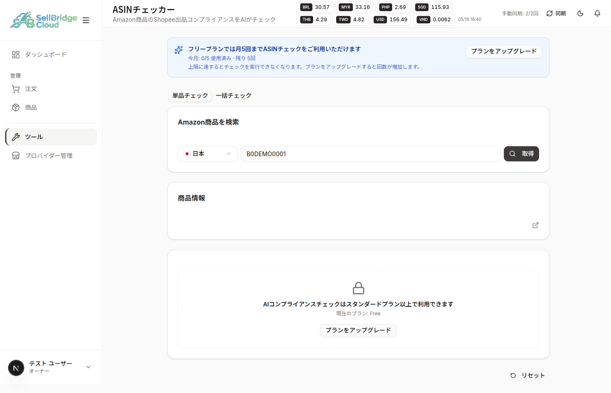Image resolution: width=611 pixels, height=393 pixels.
Task: Click the 手動同期: 2/2回 text
Action: tap(520, 14)
